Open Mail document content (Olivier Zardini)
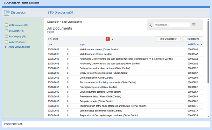The image size is (212, 130). 99,50
